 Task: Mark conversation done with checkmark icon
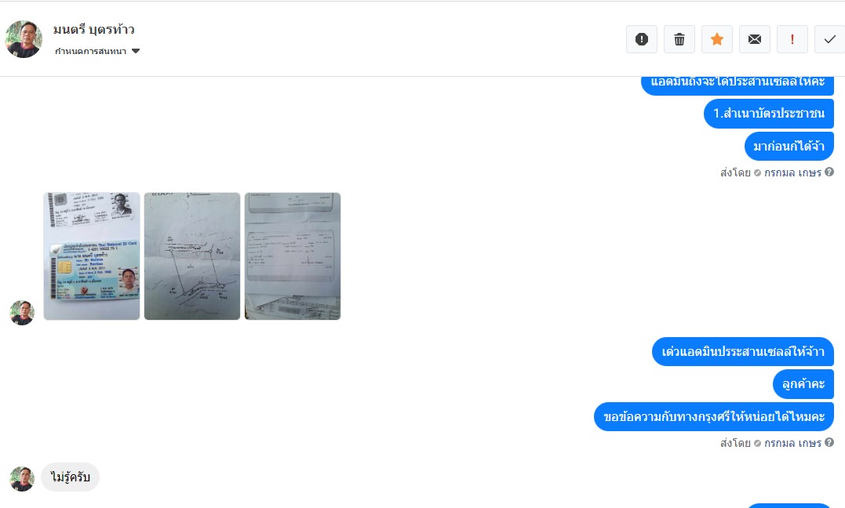point(830,39)
